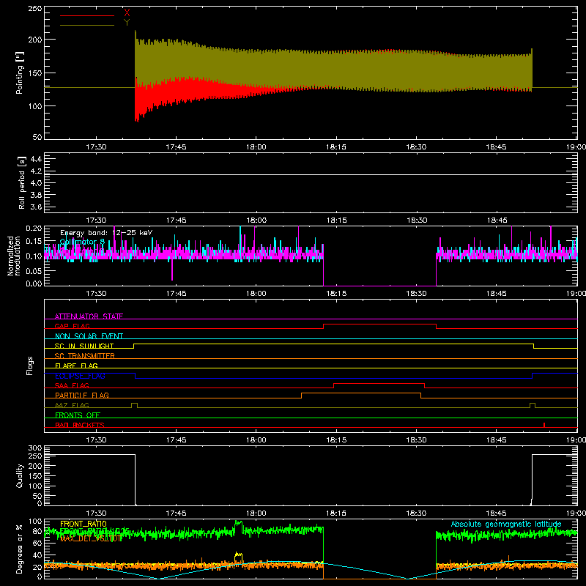Select the red X legend line sample
586x586 pixels.
click(x=87, y=15)
